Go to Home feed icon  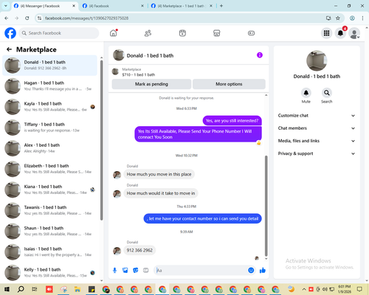tap(114, 33)
